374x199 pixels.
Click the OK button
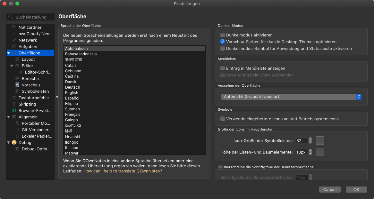[356, 189]
